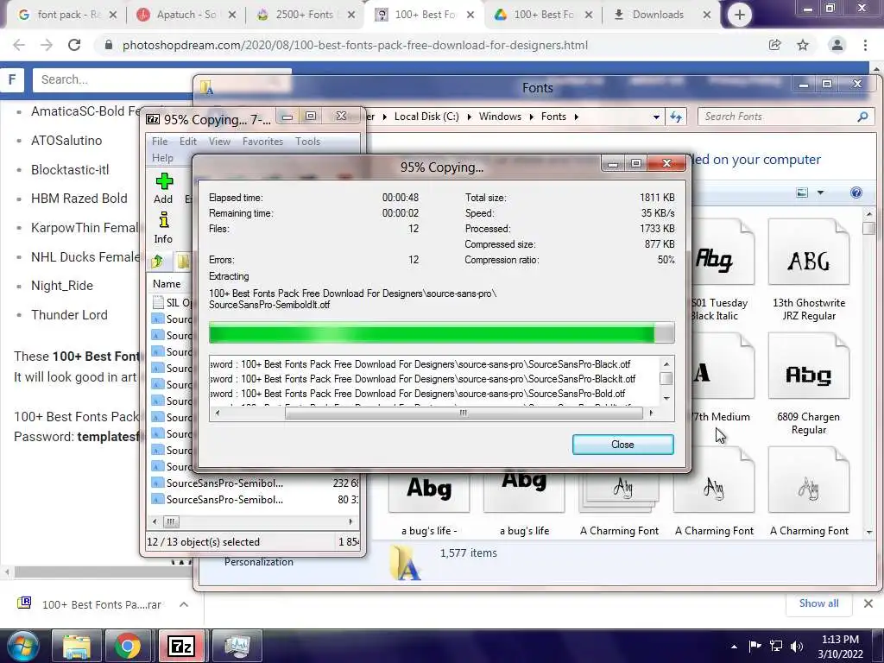The image size is (884, 663).
Task: Open the View menu in 7-Zip
Action: (219, 142)
